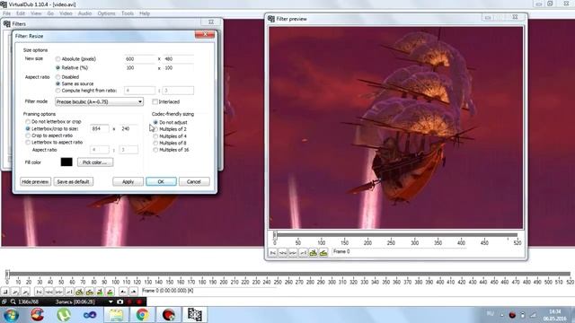Viewport: 575px width, 323px height.
Task: Click the camera snapshot icon in recorder bar
Action: 119,301
